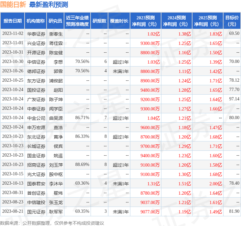Click 国金证券 institution cell
241x226 pixels.
[36, 156]
